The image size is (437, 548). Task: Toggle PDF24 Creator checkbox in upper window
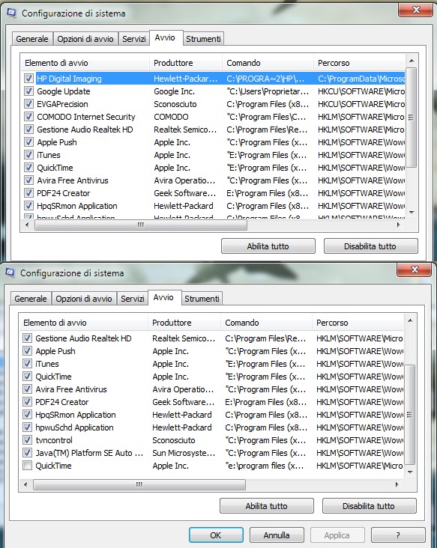tap(28, 193)
